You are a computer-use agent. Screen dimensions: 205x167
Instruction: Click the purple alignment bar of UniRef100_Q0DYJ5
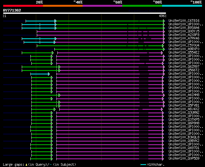(100, 31)
